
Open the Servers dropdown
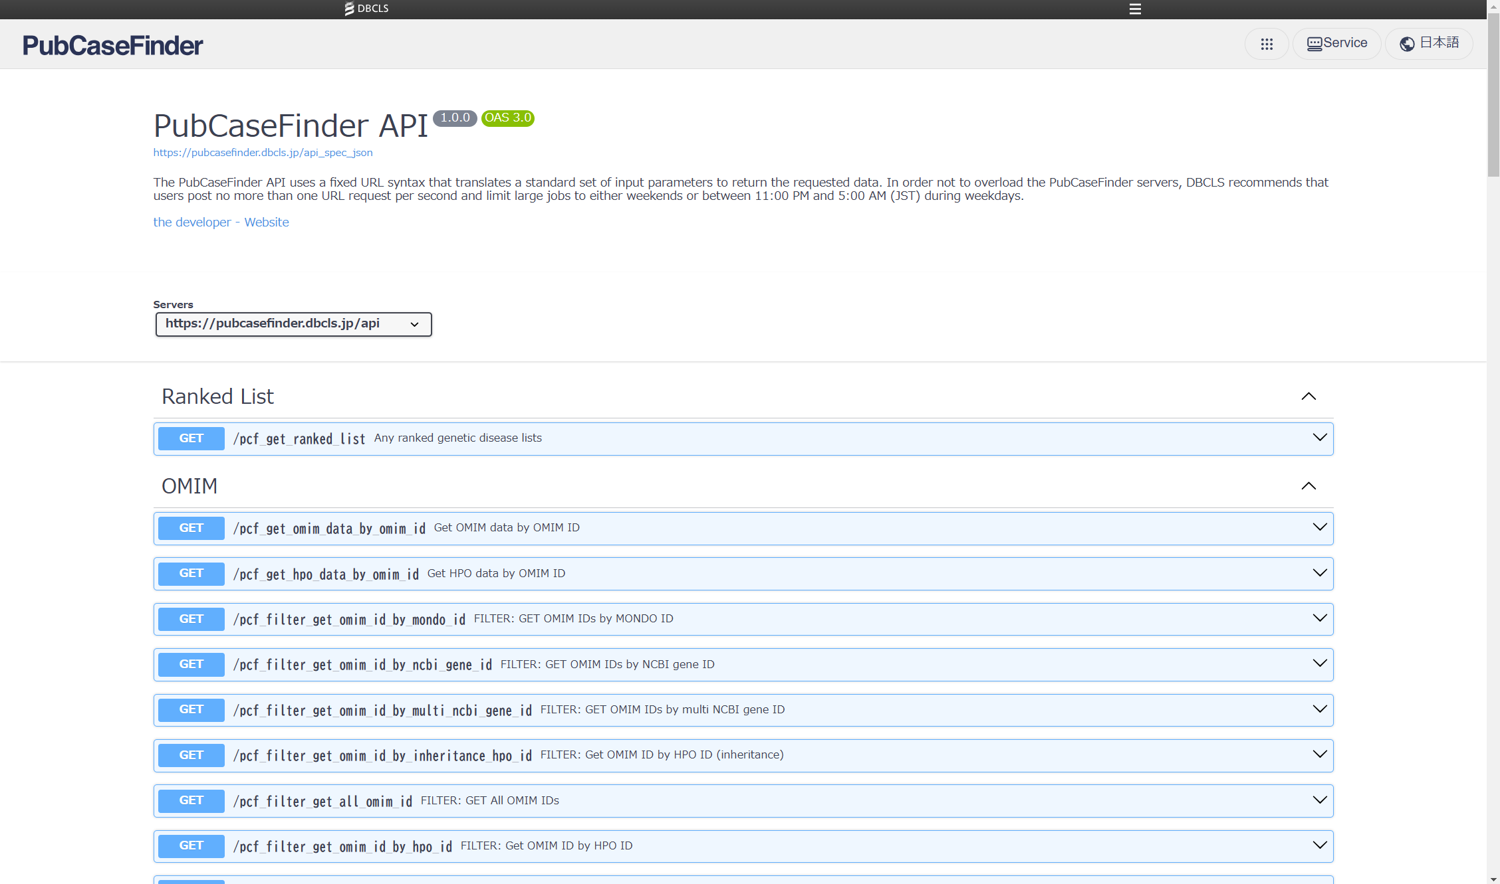293,324
